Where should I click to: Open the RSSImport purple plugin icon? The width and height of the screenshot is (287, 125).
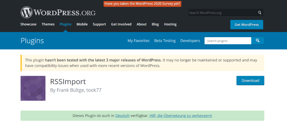[x=33, y=88]
